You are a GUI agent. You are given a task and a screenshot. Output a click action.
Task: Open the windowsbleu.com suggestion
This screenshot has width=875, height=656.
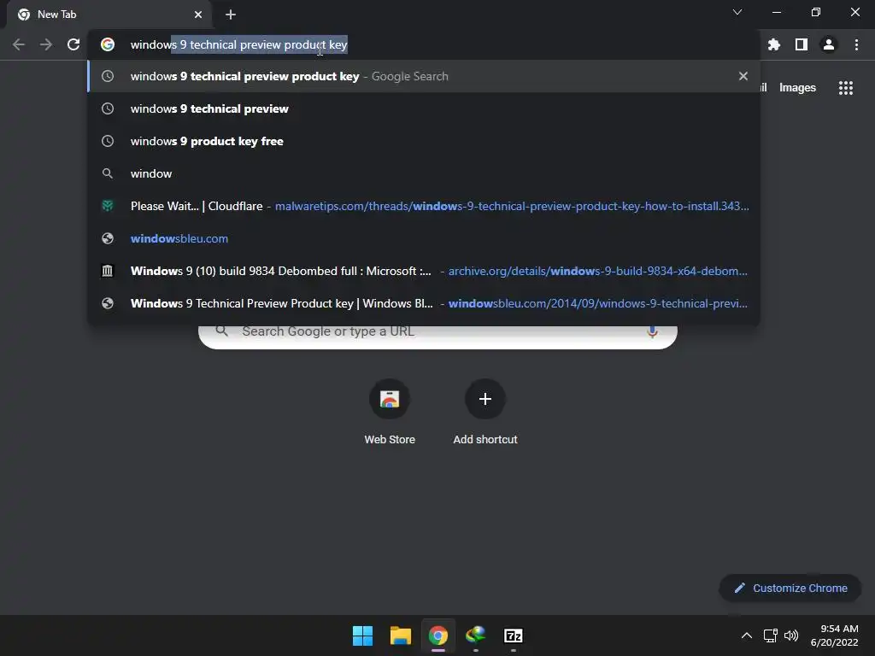click(x=424, y=238)
